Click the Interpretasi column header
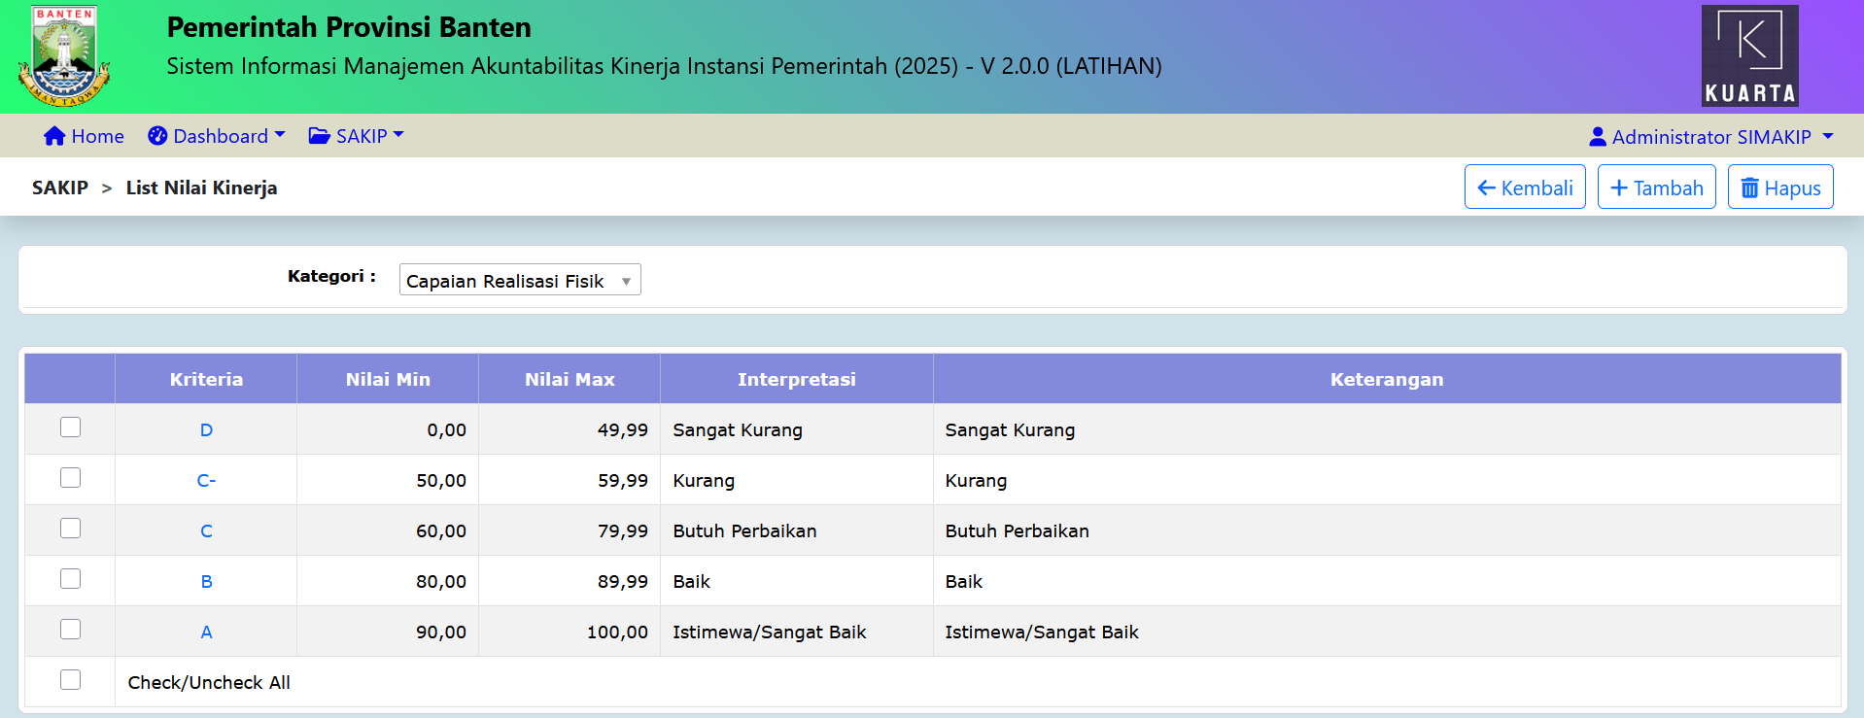Screen dimensions: 1864x718 (x=797, y=379)
